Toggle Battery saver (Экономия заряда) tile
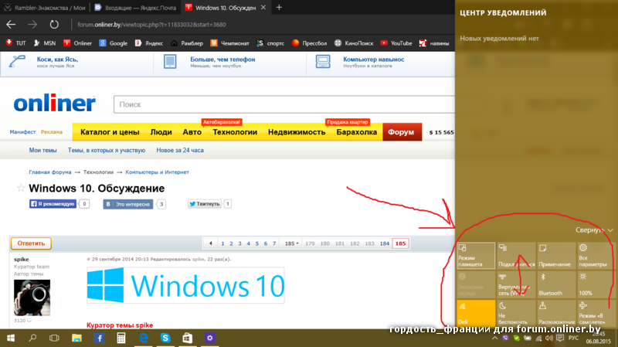 [x=476, y=284]
